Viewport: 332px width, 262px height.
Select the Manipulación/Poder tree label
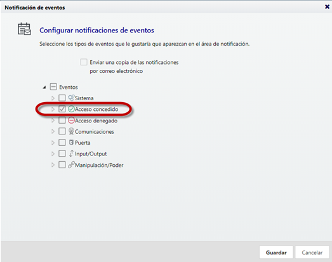(x=99, y=165)
